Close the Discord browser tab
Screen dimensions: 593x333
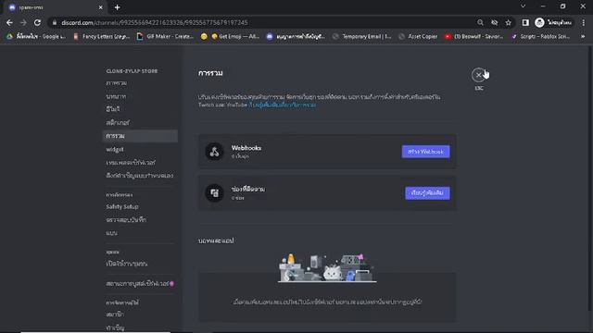[x=101, y=7]
